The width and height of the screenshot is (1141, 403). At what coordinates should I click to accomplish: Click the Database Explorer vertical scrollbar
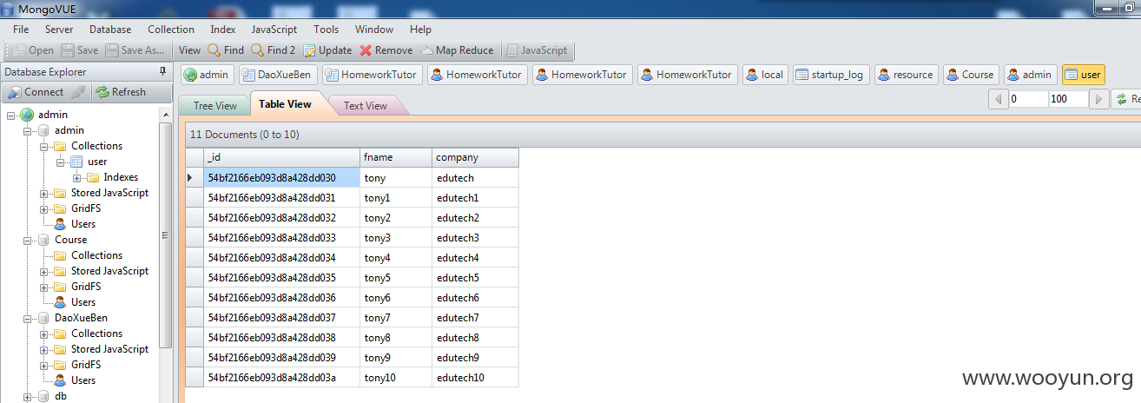[165, 235]
